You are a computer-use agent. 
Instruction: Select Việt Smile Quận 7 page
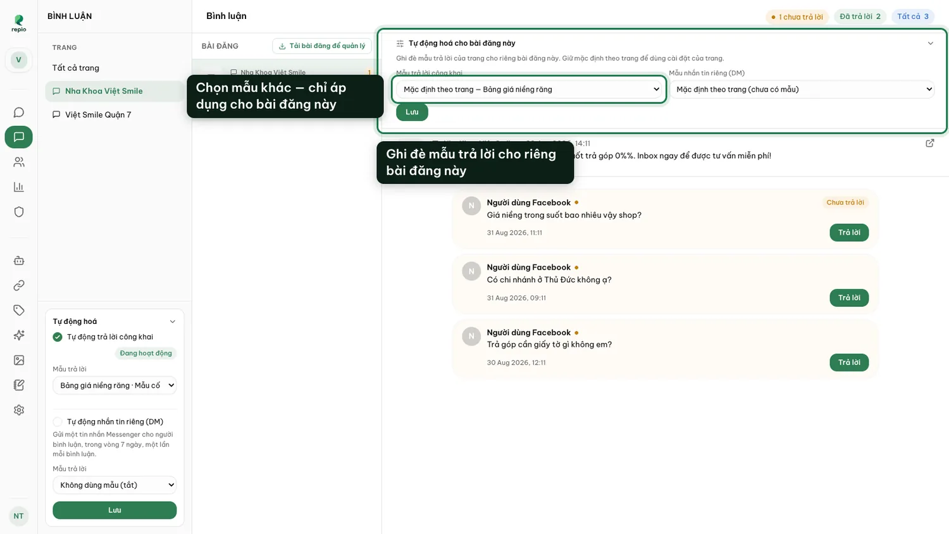(x=115, y=115)
